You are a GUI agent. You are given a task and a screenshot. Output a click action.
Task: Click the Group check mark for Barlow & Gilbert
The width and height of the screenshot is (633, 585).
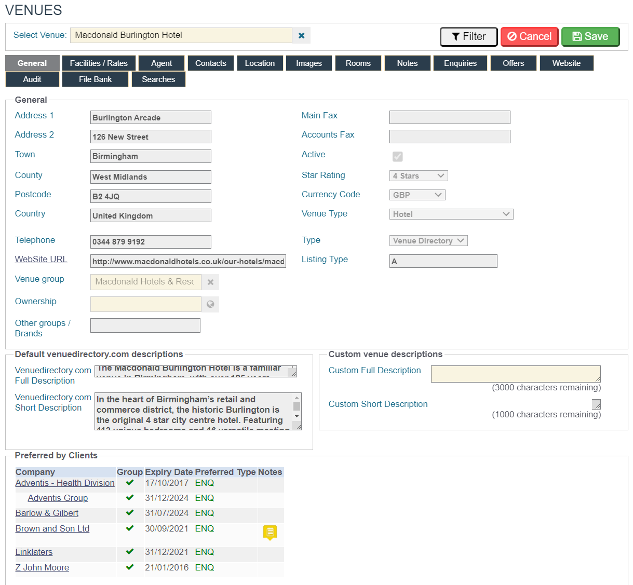click(x=130, y=513)
